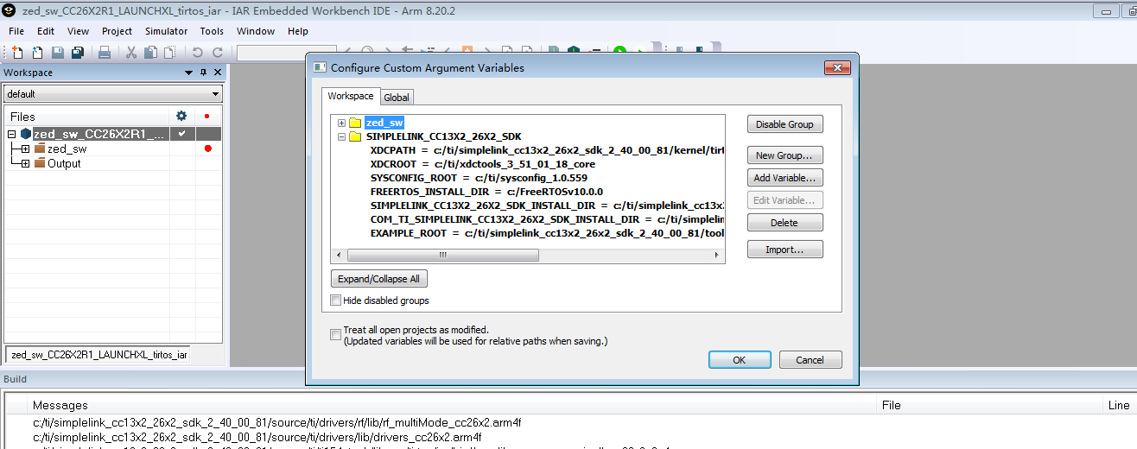Click the red dot beside zed_sw row
The width and height of the screenshot is (1137, 449).
coord(208,149)
